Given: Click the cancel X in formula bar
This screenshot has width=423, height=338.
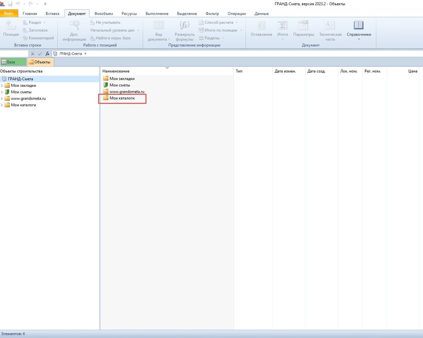Looking at the screenshot, I should click(33, 54).
